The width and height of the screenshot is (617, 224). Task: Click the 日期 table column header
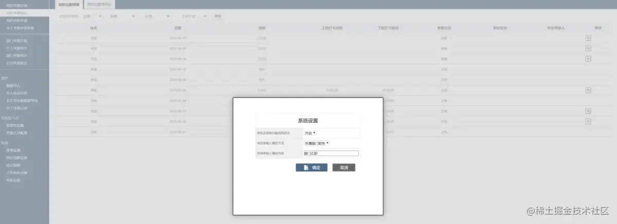pyautogui.click(x=177, y=28)
